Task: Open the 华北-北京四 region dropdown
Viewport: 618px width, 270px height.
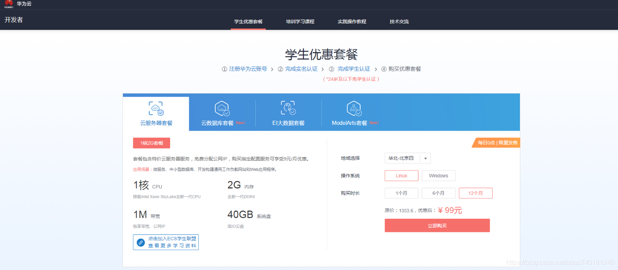Action: coord(408,158)
